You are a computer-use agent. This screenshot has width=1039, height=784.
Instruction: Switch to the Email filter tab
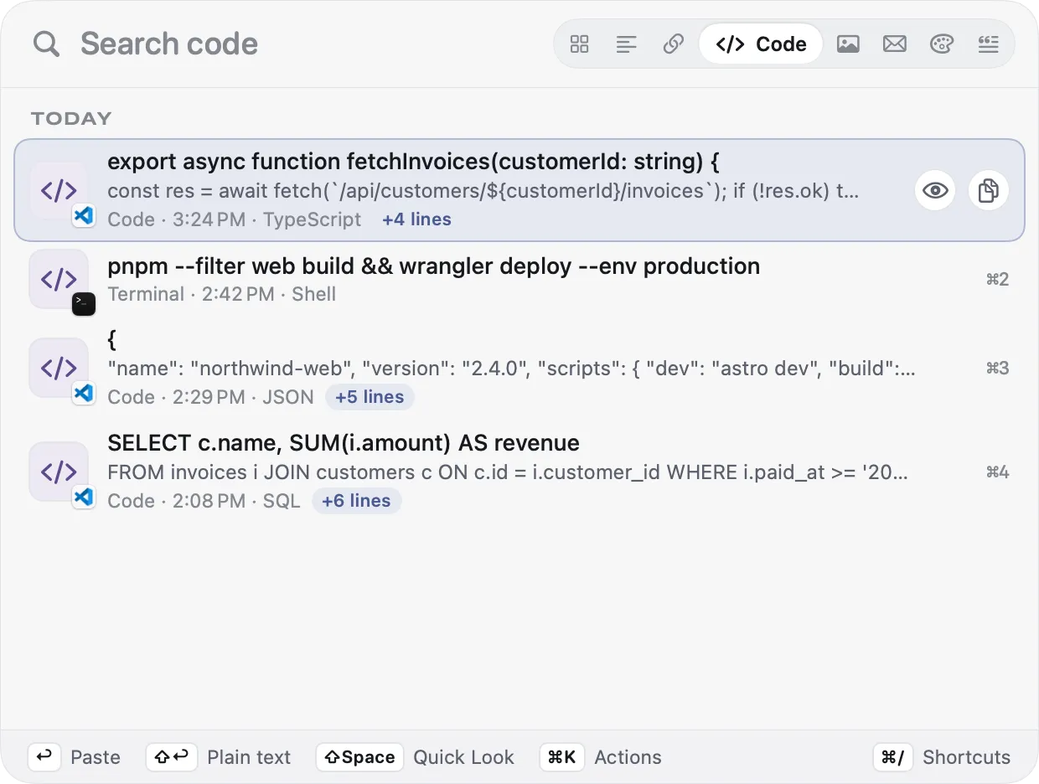coord(895,44)
